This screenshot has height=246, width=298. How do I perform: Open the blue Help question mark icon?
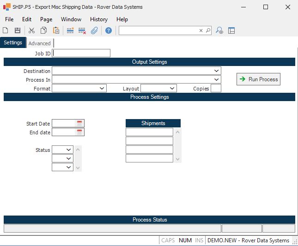click(109, 30)
